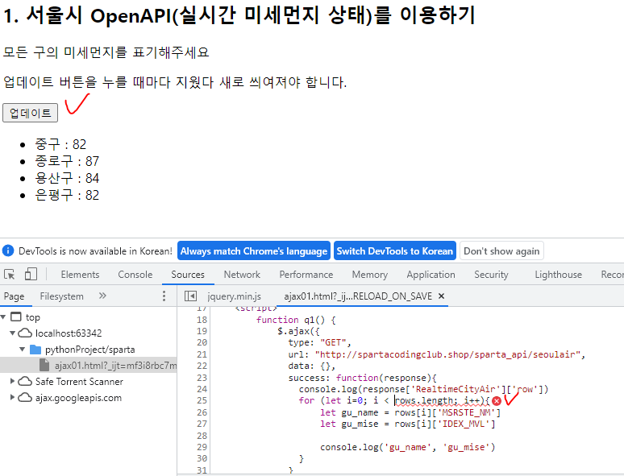Collapse the top frame tree node
This screenshot has width=624, height=476.
pyautogui.click(x=3, y=317)
